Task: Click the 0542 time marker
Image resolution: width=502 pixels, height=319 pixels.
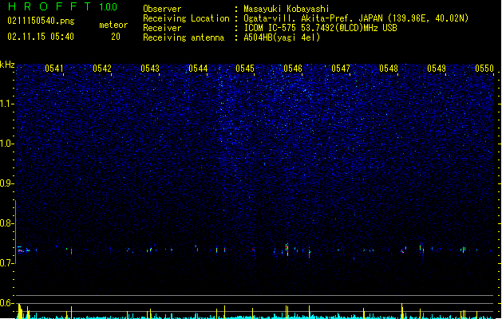Action: tap(102, 68)
